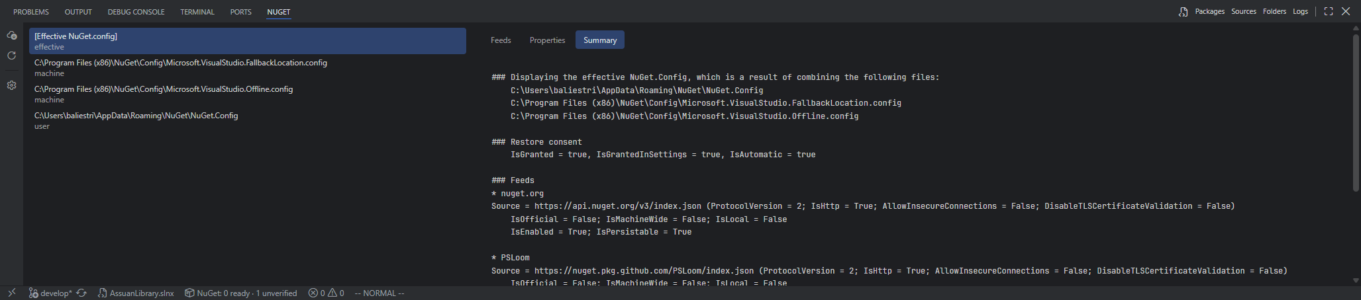Click the 'IsEnabled = True; IsPersistable = True' line
Image resolution: width=1361 pixels, height=300 pixels.
coord(601,232)
